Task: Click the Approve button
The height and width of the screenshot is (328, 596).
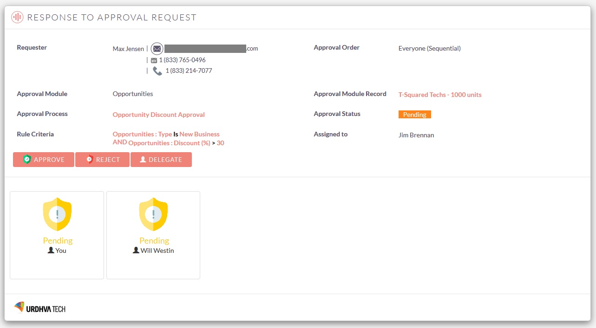Action: (44, 160)
